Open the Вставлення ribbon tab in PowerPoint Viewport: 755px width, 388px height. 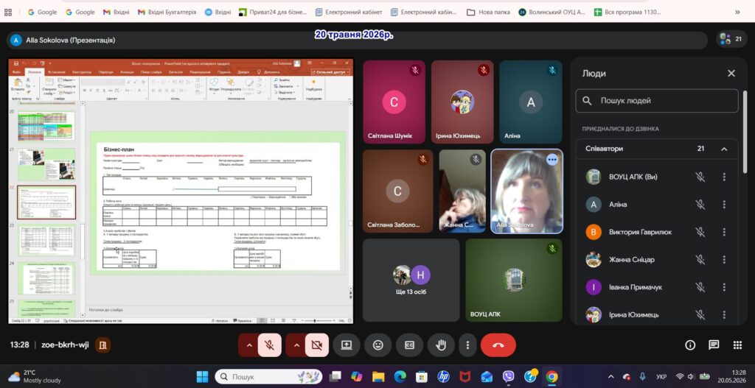[57, 71]
